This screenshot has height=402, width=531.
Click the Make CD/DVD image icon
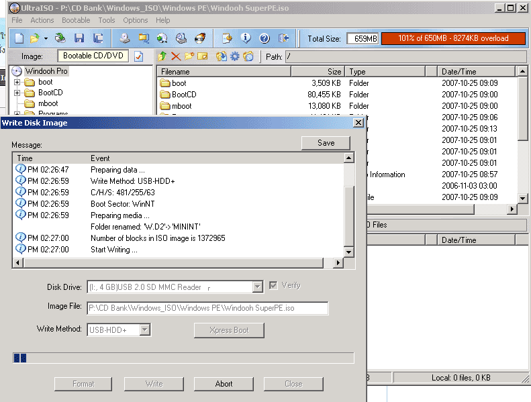(125, 38)
